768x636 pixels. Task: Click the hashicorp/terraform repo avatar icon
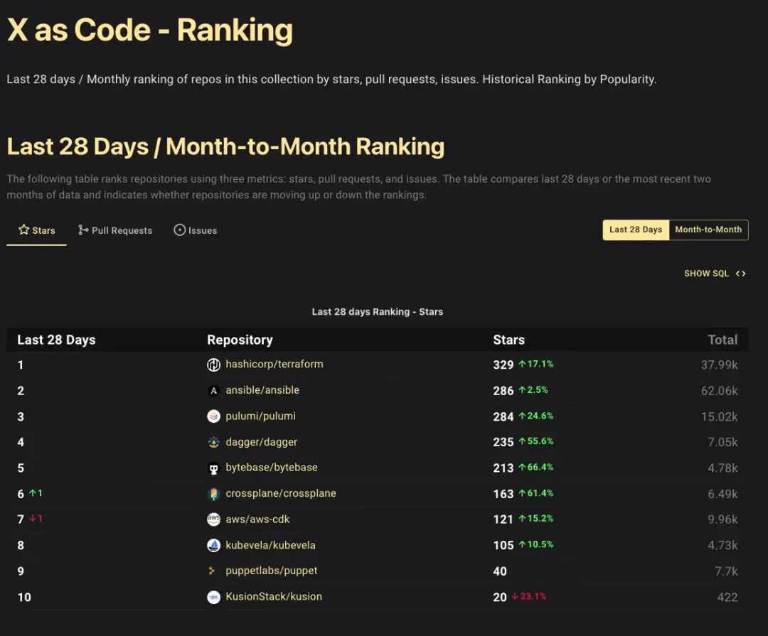(213, 365)
